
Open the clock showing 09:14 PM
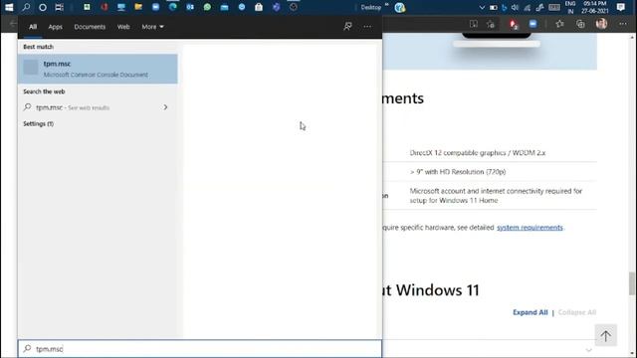click(595, 7)
